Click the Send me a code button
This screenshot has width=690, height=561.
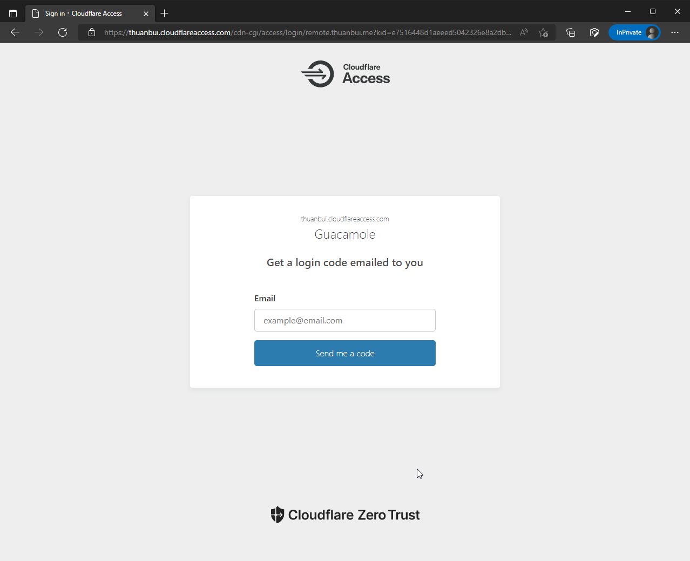point(345,353)
